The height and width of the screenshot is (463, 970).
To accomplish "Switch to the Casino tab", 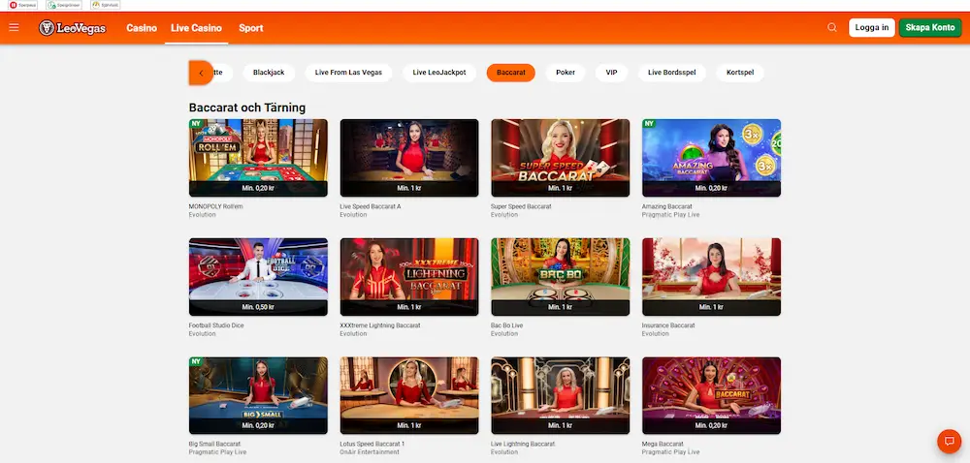I will 142,28.
